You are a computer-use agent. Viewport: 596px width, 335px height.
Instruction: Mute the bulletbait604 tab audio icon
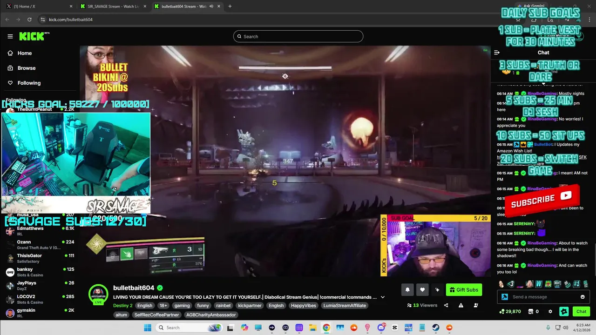pos(211,7)
